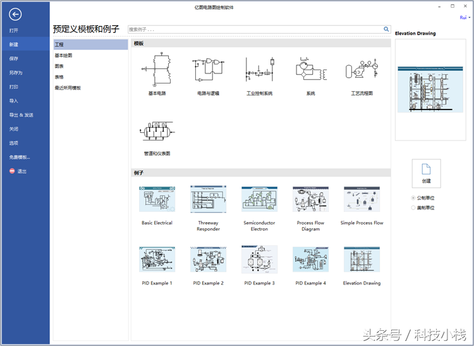This screenshot has width=474, height=346.
Task: Select the PID Example 3 thumbnail
Action: (259, 259)
